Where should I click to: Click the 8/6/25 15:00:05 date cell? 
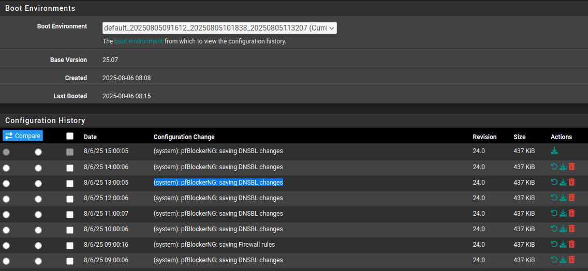(x=106, y=151)
